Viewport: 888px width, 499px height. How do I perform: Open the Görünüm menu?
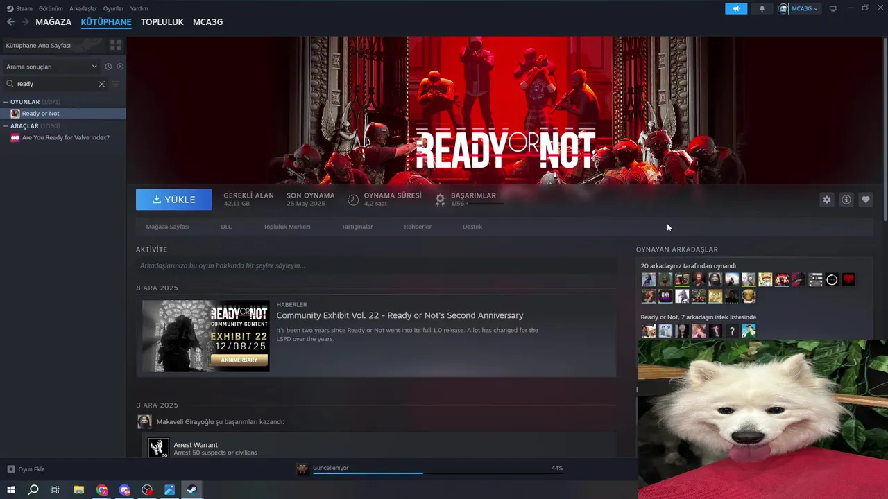51,8
